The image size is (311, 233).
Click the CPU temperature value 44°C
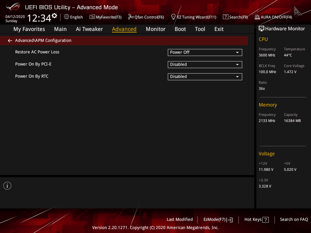[x=288, y=55]
